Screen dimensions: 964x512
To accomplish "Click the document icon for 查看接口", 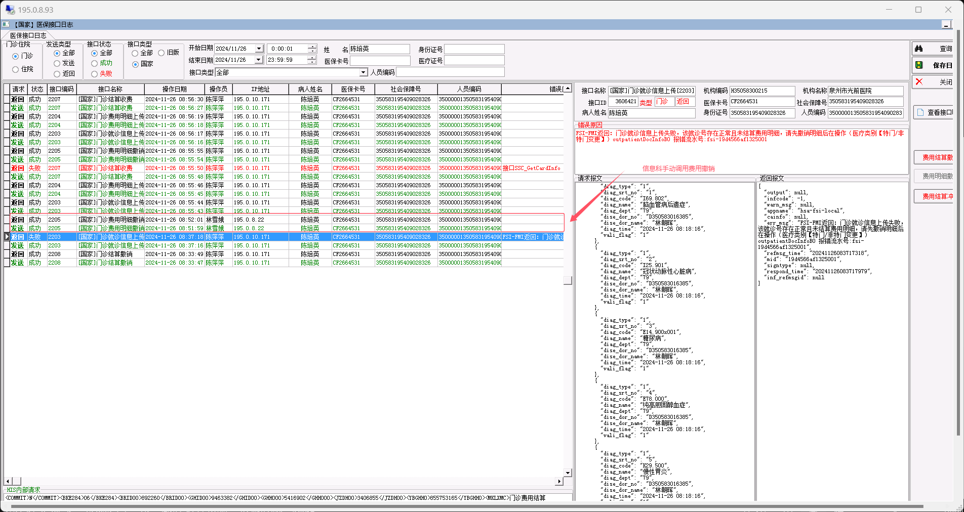I will 920,112.
